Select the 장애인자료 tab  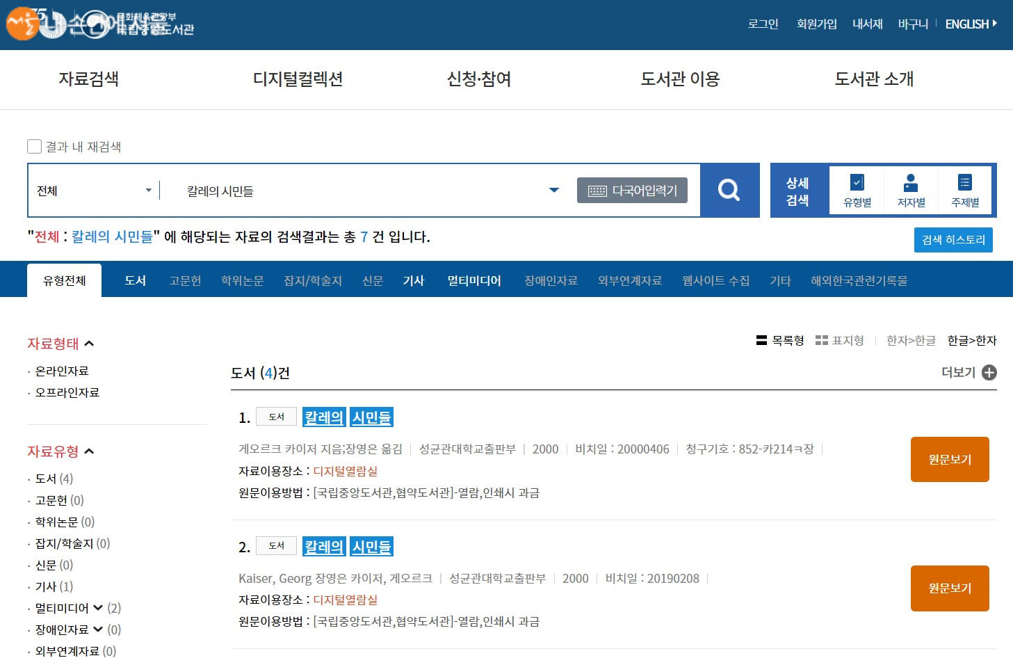[551, 280]
